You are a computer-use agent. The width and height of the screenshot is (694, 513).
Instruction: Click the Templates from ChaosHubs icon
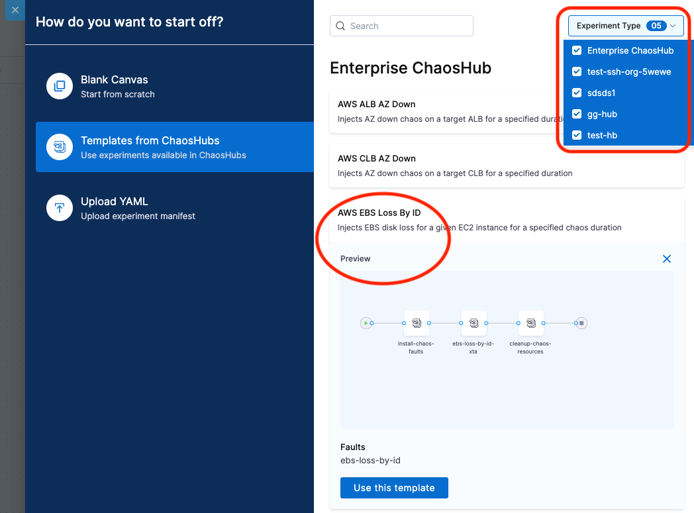60,147
